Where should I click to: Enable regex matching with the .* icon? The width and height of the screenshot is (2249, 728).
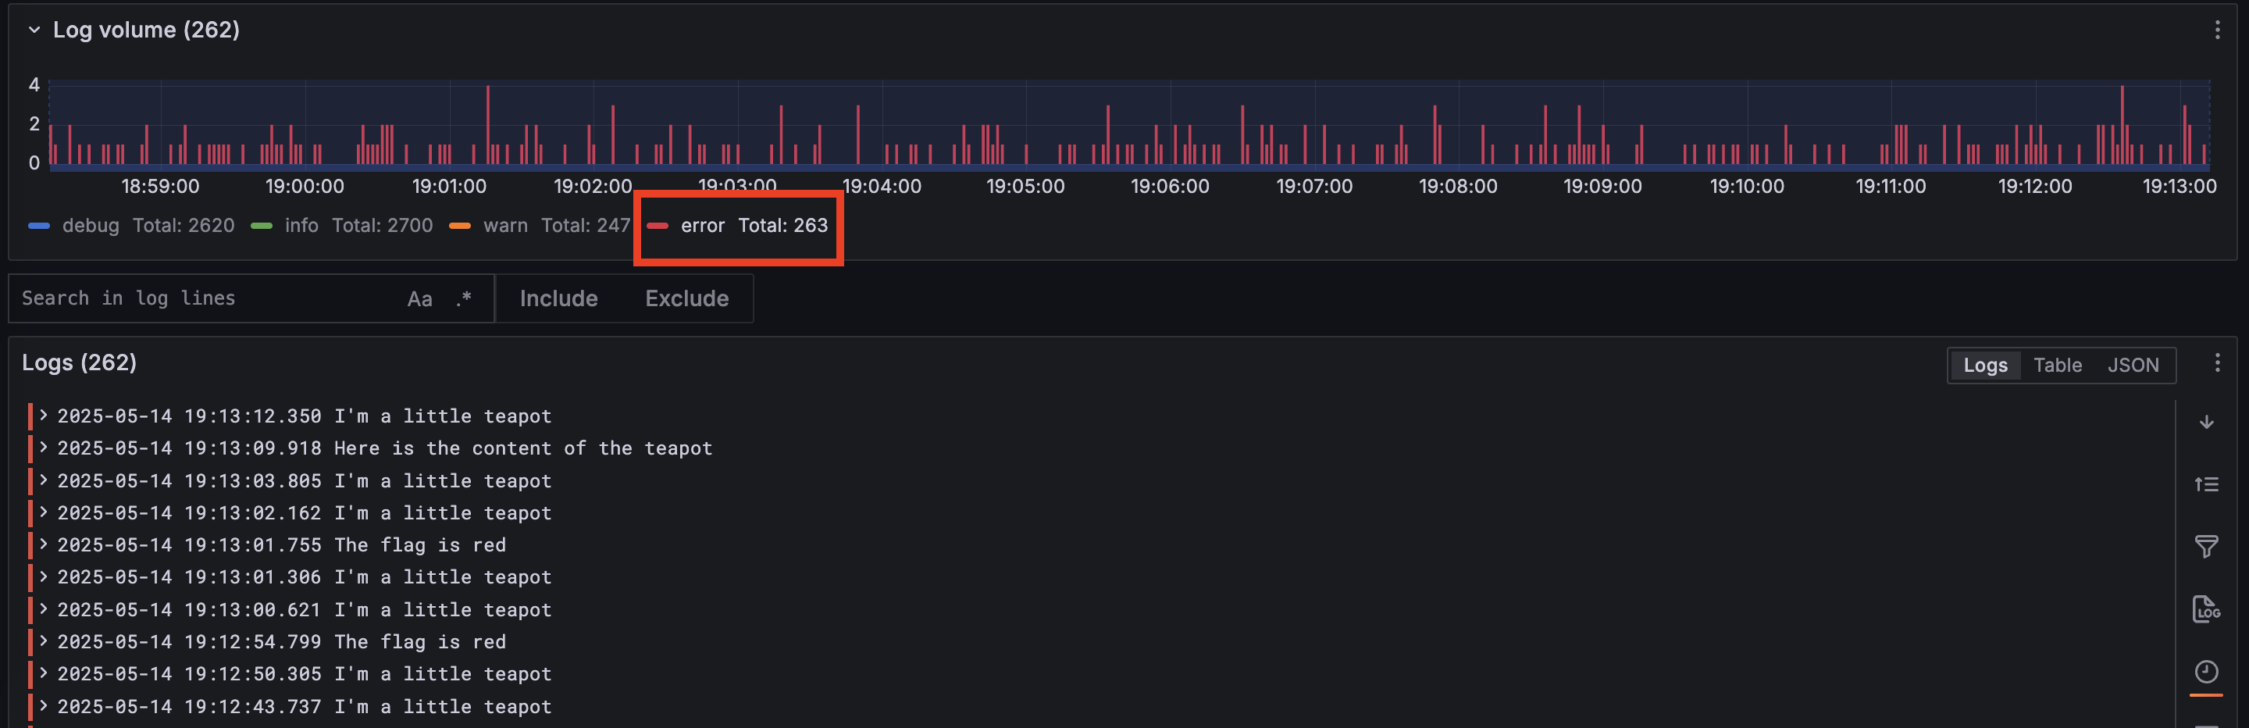pos(464,298)
